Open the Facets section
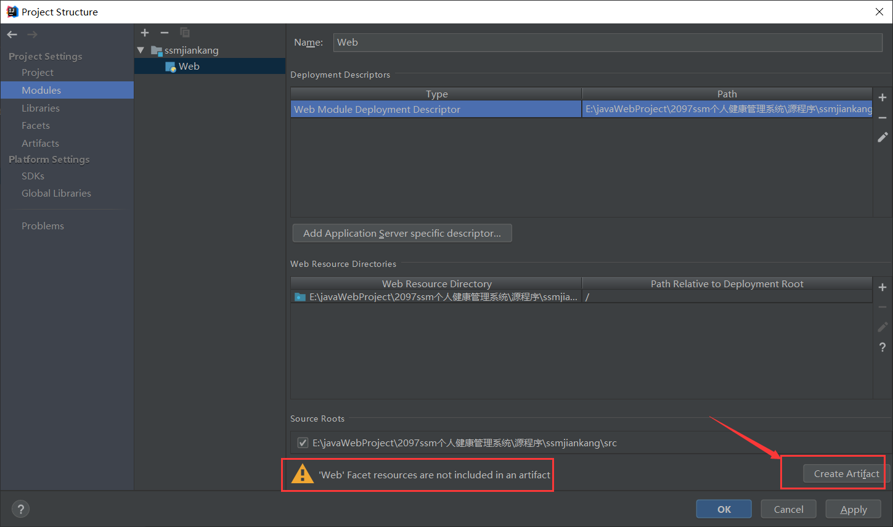 (x=36, y=125)
